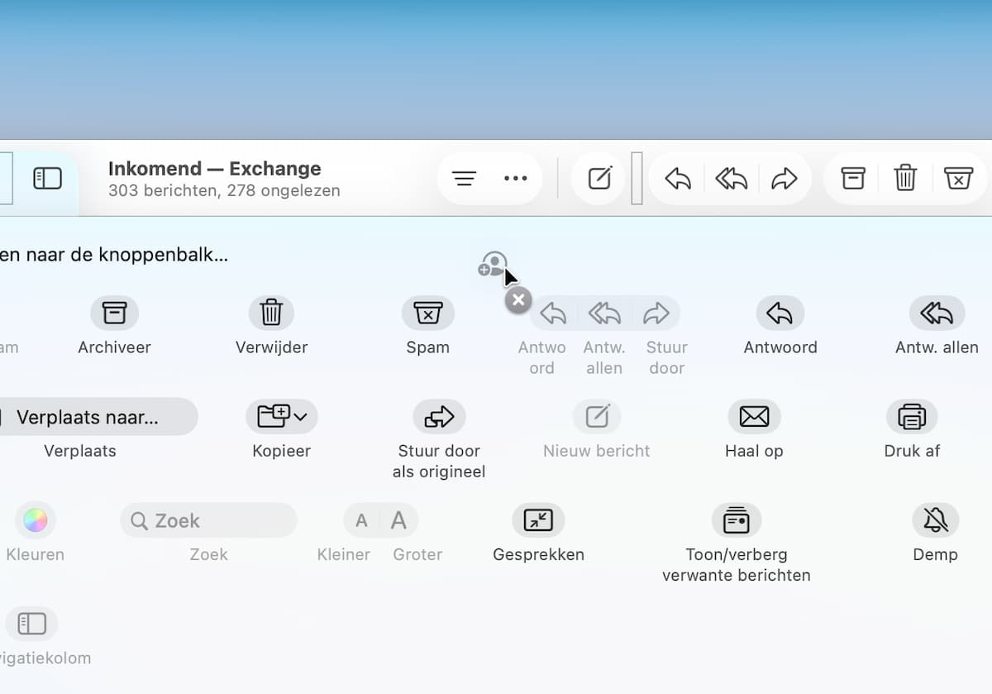
Task: Open the Kleuren color wheel
Action: coord(35,520)
